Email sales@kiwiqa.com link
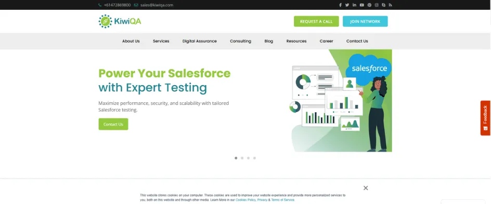Screen dimensions: 491x204 tap(157, 5)
